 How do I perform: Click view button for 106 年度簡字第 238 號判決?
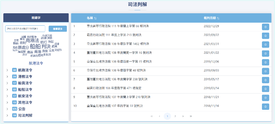tap(265, 80)
